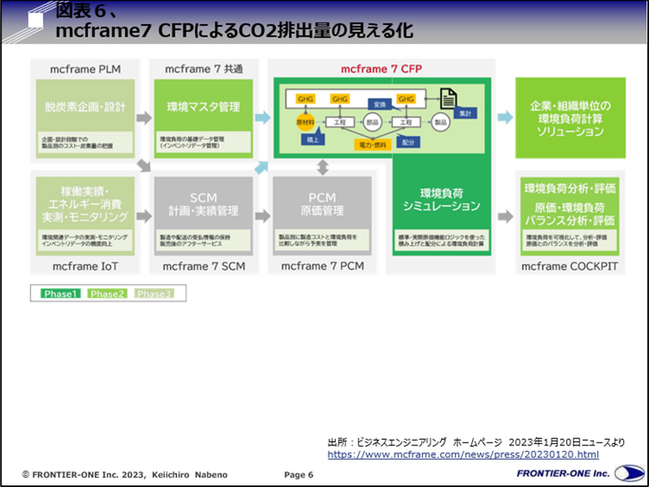This screenshot has width=649, height=487.
Task: Select the PCM 原価管理 block
Action: click(x=322, y=216)
